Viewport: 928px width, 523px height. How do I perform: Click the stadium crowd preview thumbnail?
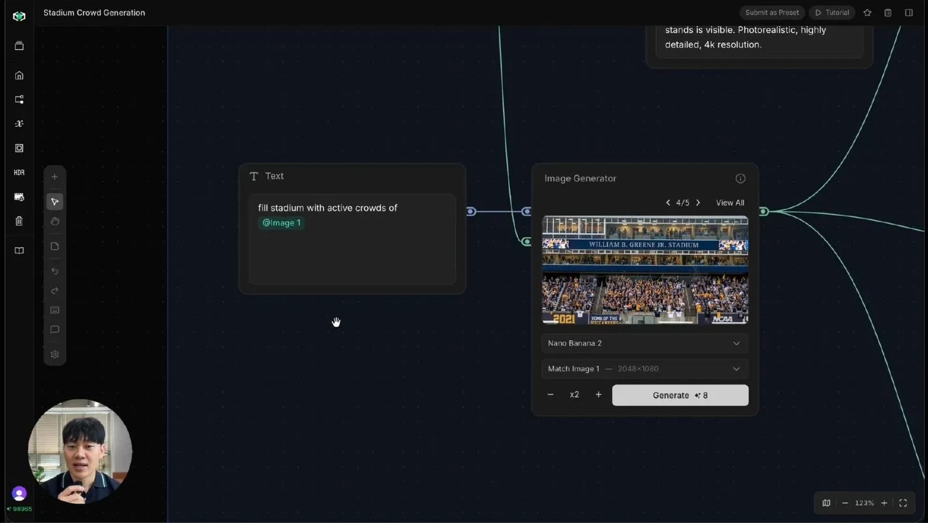645,270
